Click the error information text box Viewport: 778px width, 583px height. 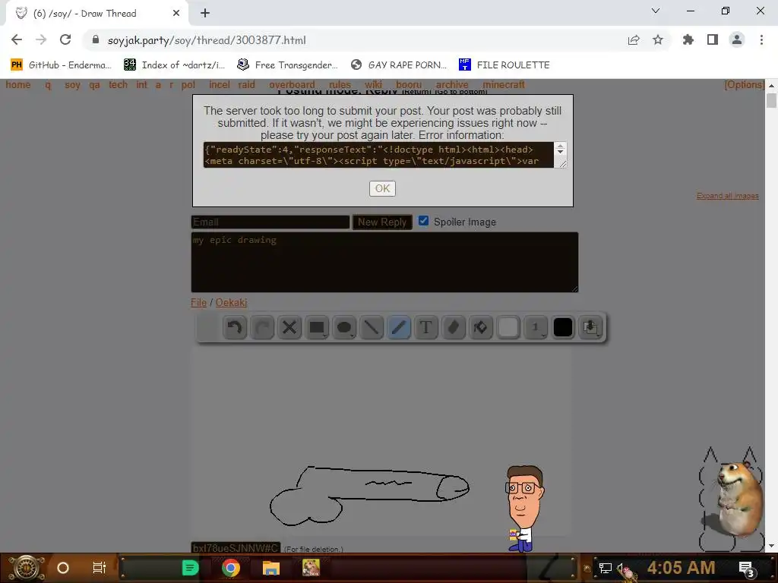[378, 155]
